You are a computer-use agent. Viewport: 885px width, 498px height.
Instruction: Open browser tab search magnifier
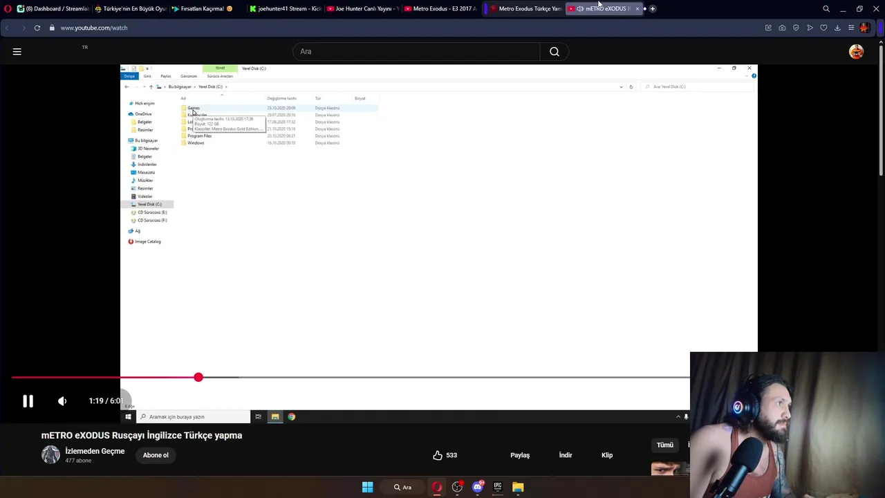[826, 8]
